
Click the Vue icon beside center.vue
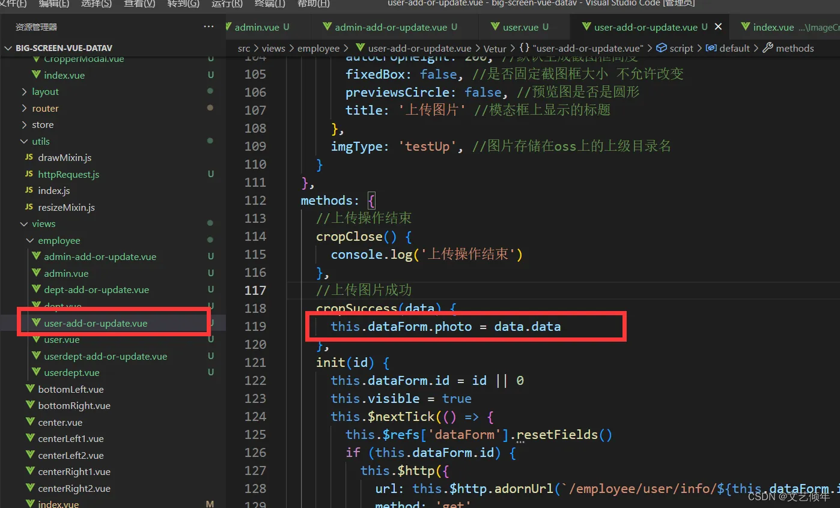(x=31, y=422)
